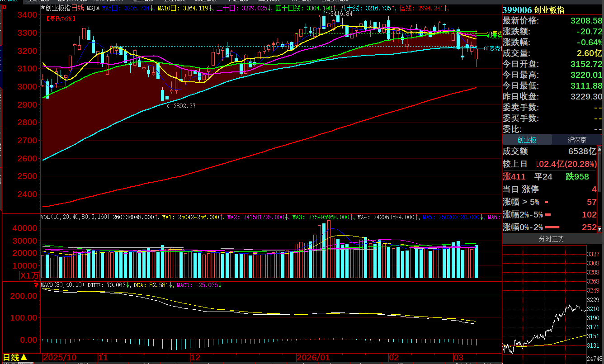
Task: Click the 3416.84 high price marker
Action: (x=341, y=14)
